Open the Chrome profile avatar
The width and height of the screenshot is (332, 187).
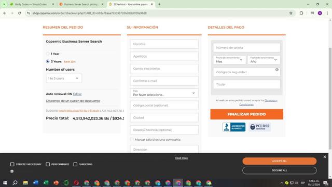tap(320, 13)
